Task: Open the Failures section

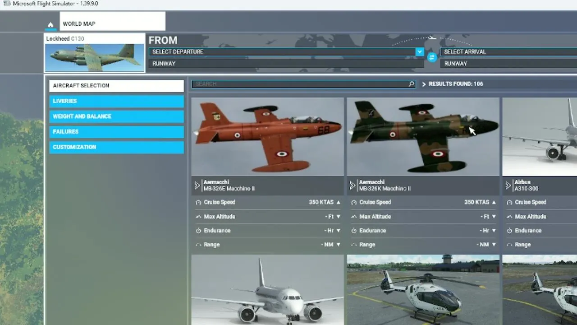Action: click(x=116, y=132)
